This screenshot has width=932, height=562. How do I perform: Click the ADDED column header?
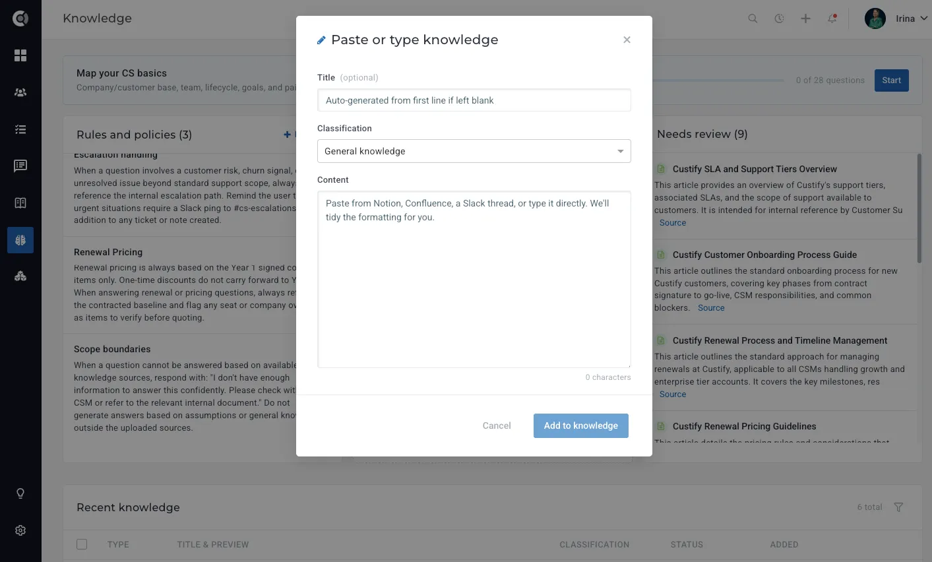784,545
